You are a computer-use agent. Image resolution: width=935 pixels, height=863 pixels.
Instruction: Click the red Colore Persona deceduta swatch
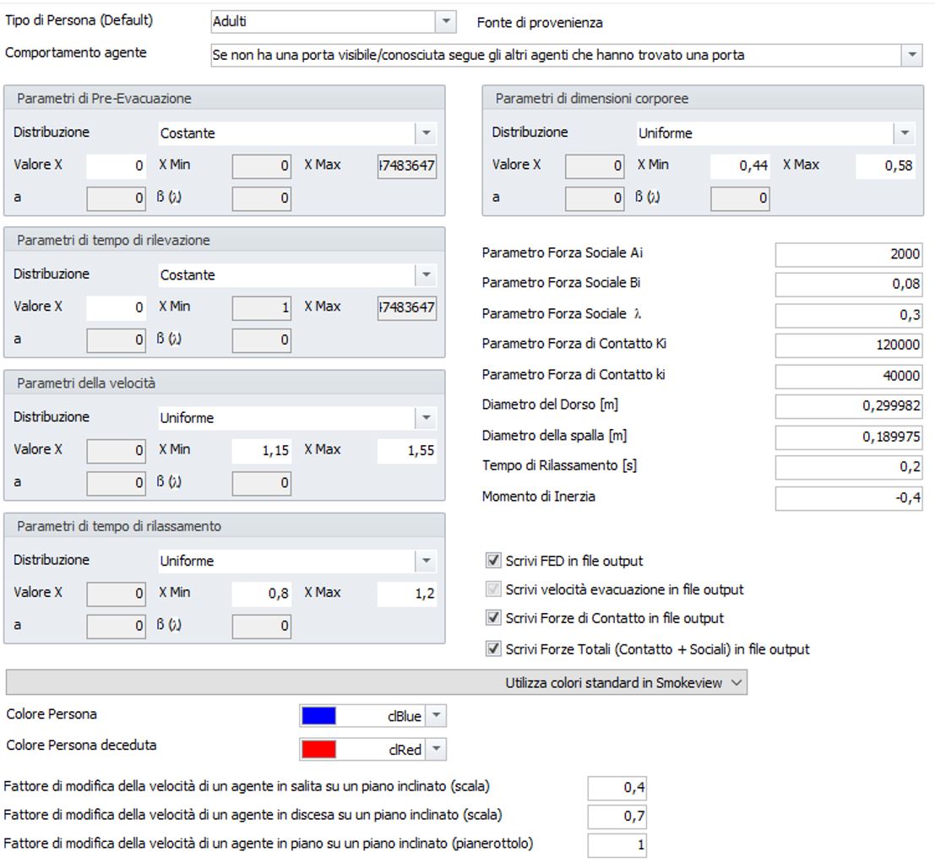coord(319,748)
